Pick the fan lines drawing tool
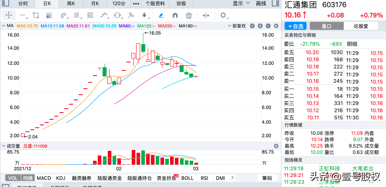The width and height of the screenshot is (386, 187). point(49,16)
